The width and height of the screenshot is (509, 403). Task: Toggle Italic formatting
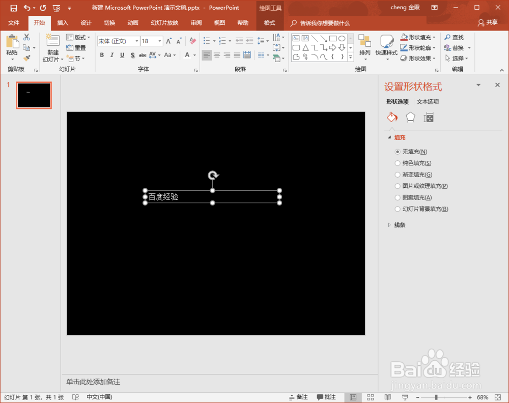point(112,55)
